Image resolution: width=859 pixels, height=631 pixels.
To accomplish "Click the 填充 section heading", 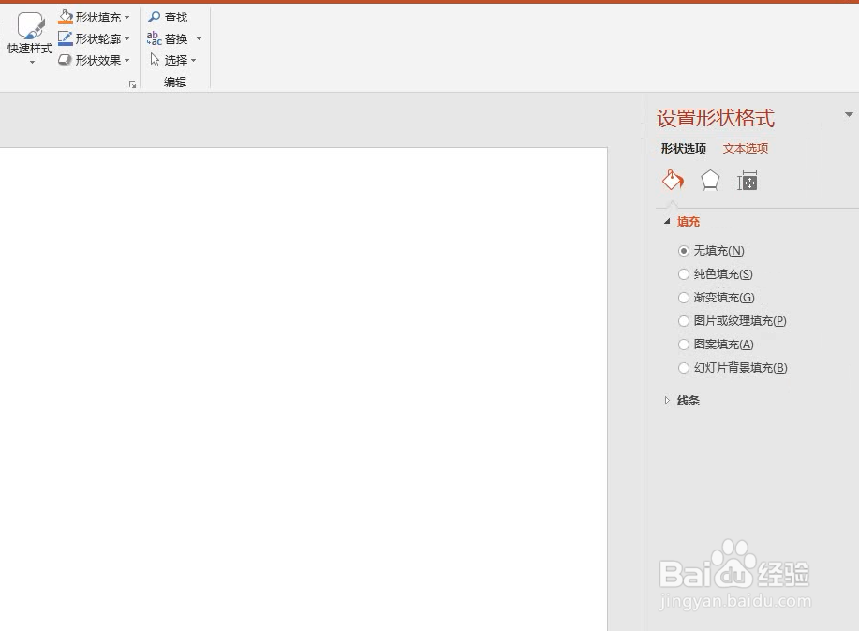I will click(689, 221).
